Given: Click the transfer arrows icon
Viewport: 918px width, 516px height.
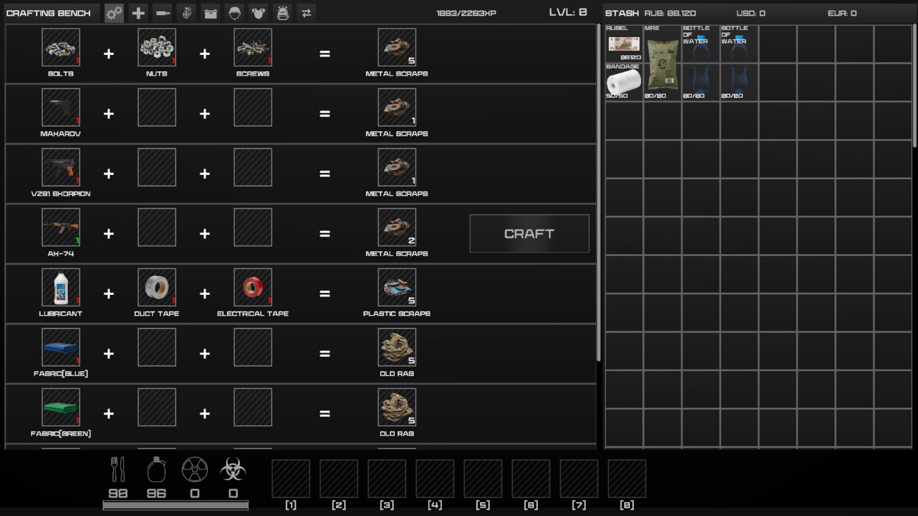Looking at the screenshot, I should click(306, 13).
